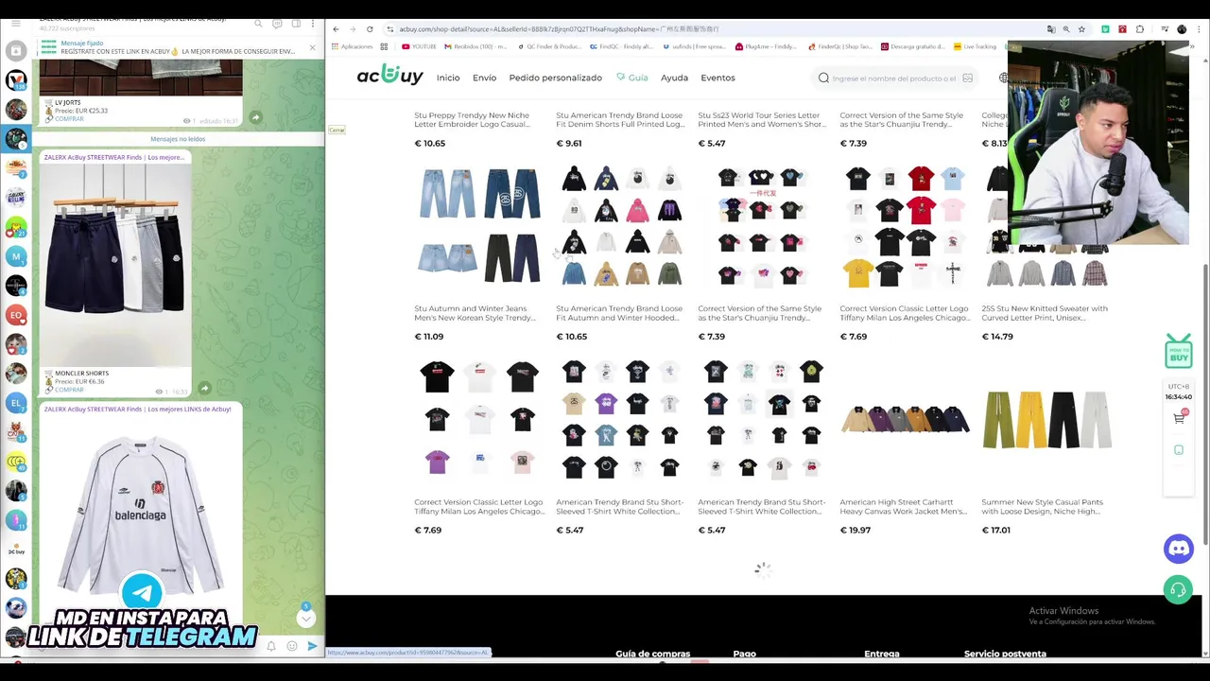The height and width of the screenshot is (681, 1210).
Task: Open Stu Preppy Trendy New Niche title
Action: (472, 120)
